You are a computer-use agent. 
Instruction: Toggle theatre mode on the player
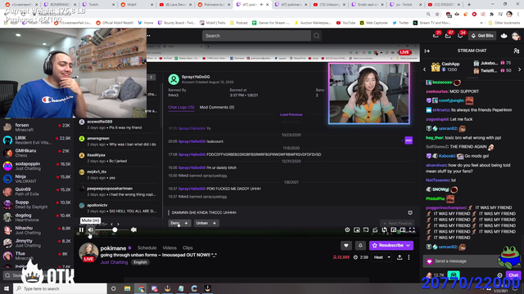coord(403,229)
